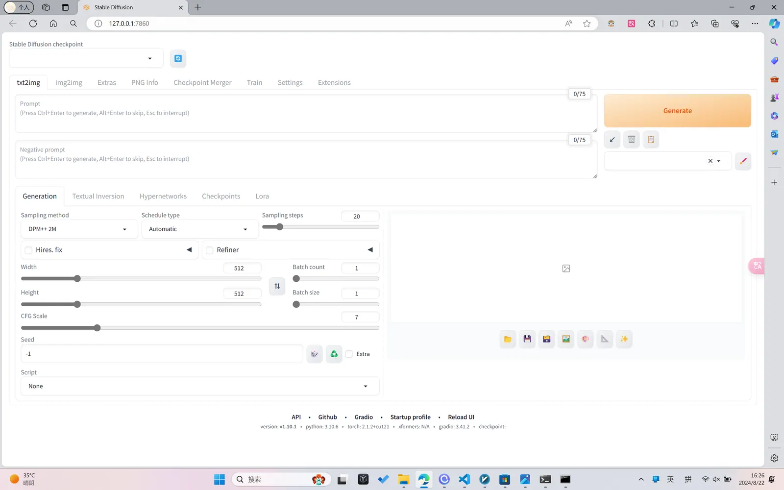Switch to the img2img tab

click(x=69, y=83)
